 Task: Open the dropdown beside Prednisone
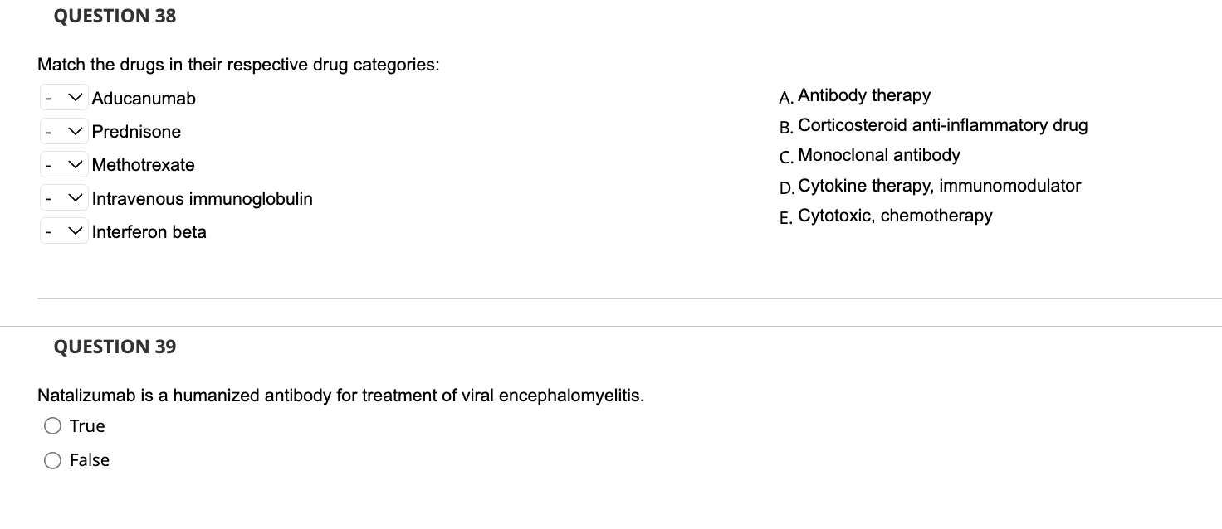(63, 132)
